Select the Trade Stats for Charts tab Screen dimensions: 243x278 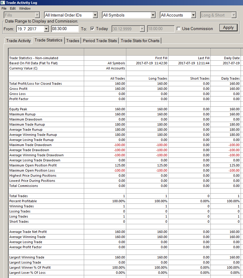pos(140,41)
